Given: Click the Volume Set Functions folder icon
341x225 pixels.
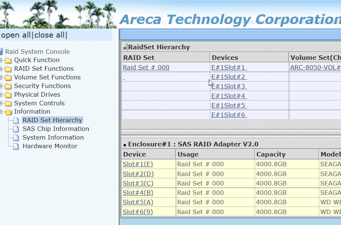Looking at the screenshot, I should (9, 77).
